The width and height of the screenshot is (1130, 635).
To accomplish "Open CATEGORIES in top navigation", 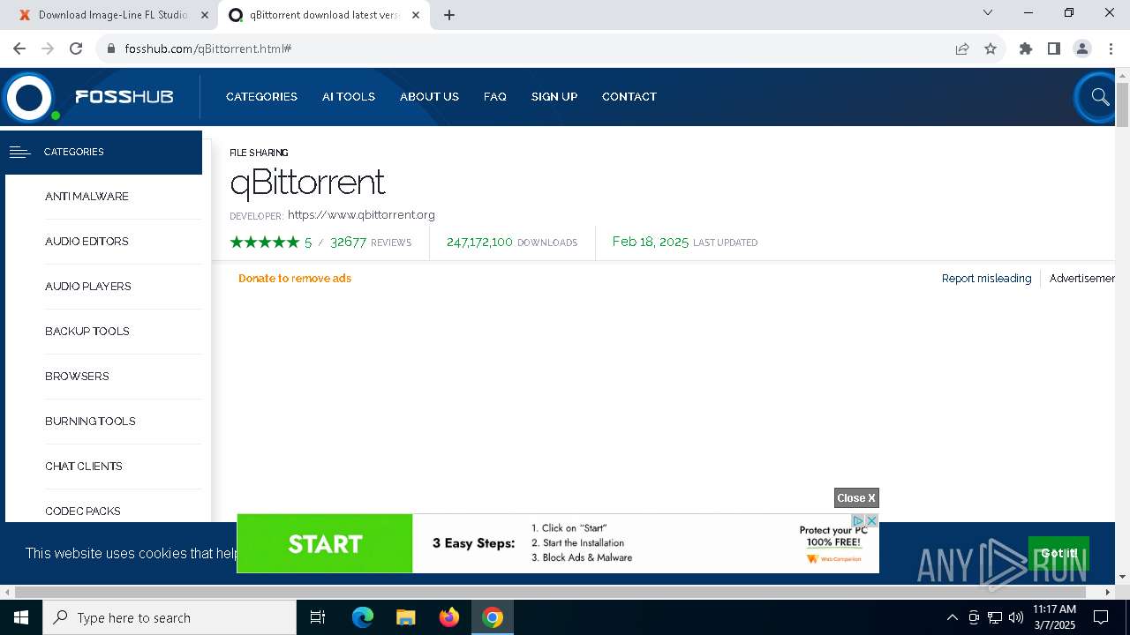I will pos(261,97).
